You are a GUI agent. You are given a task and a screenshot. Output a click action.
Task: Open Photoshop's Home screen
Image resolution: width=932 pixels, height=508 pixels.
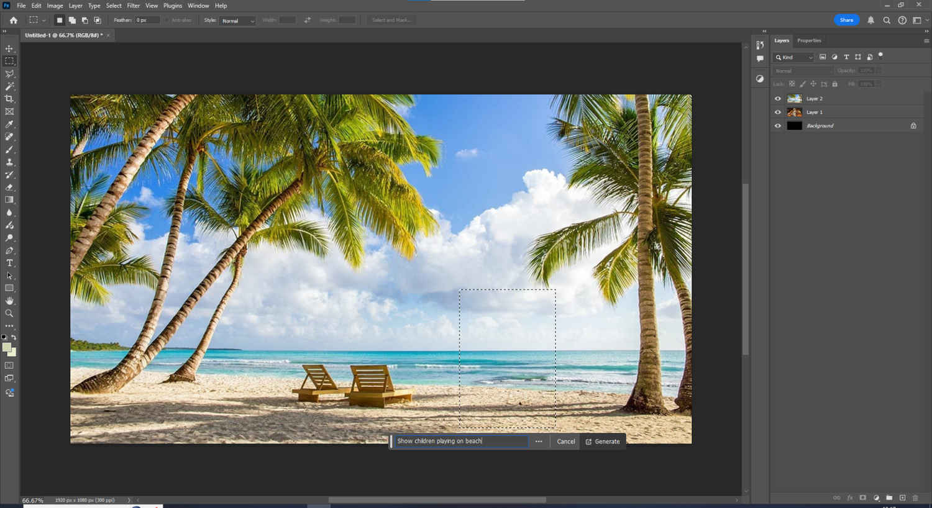[x=13, y=20]
